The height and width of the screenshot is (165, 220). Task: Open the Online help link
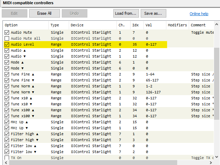tap(199, 14)
